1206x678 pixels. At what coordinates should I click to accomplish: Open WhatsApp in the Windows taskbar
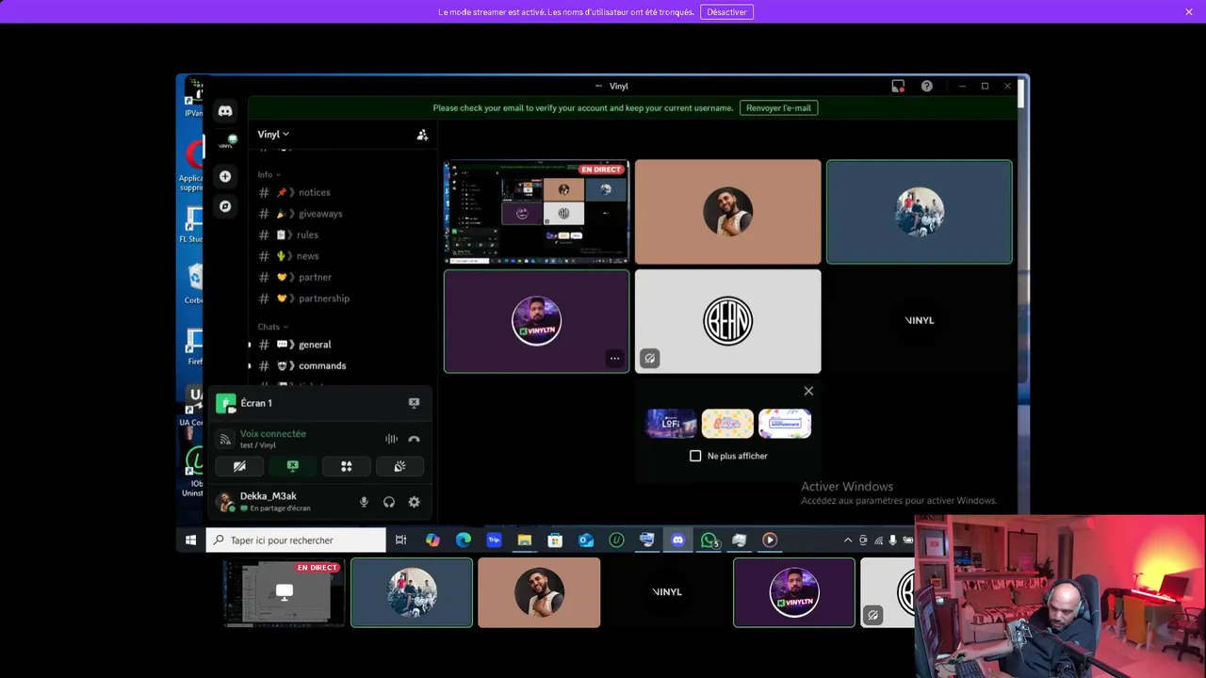[x=709, y=540]
